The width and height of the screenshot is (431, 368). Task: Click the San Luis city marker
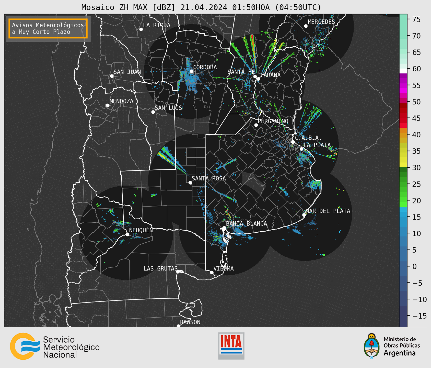(153, 112)
